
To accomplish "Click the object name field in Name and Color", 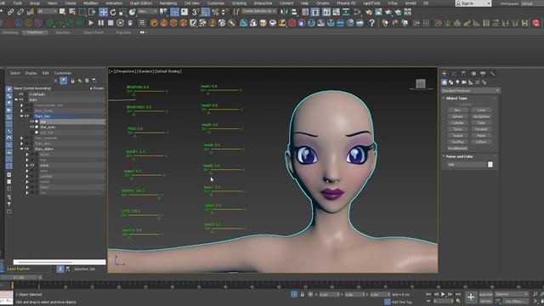I will [467, 164].
